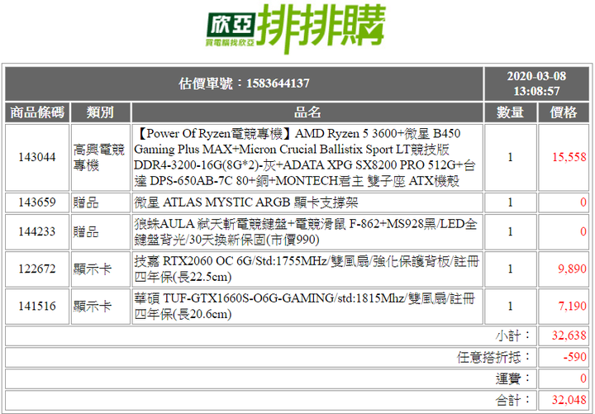Select price 9,890

pos(572,269)
